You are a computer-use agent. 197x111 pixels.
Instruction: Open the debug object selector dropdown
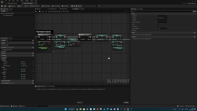pyautogui.click(x=91, y=6)
